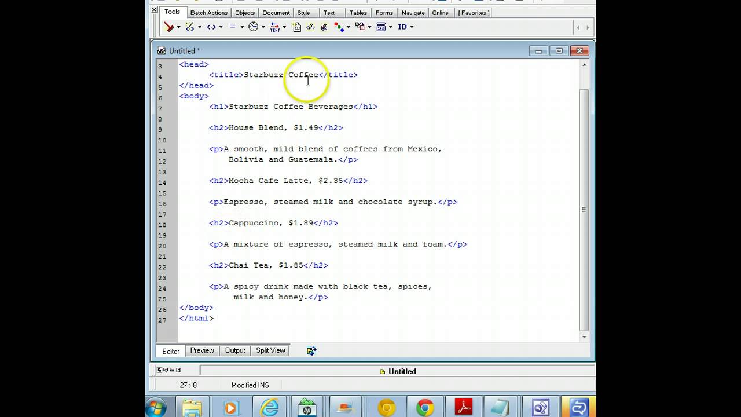741x417 pixels.
Task: Open the clock tool dropdown arrow
Action: (x=263, y=27)
